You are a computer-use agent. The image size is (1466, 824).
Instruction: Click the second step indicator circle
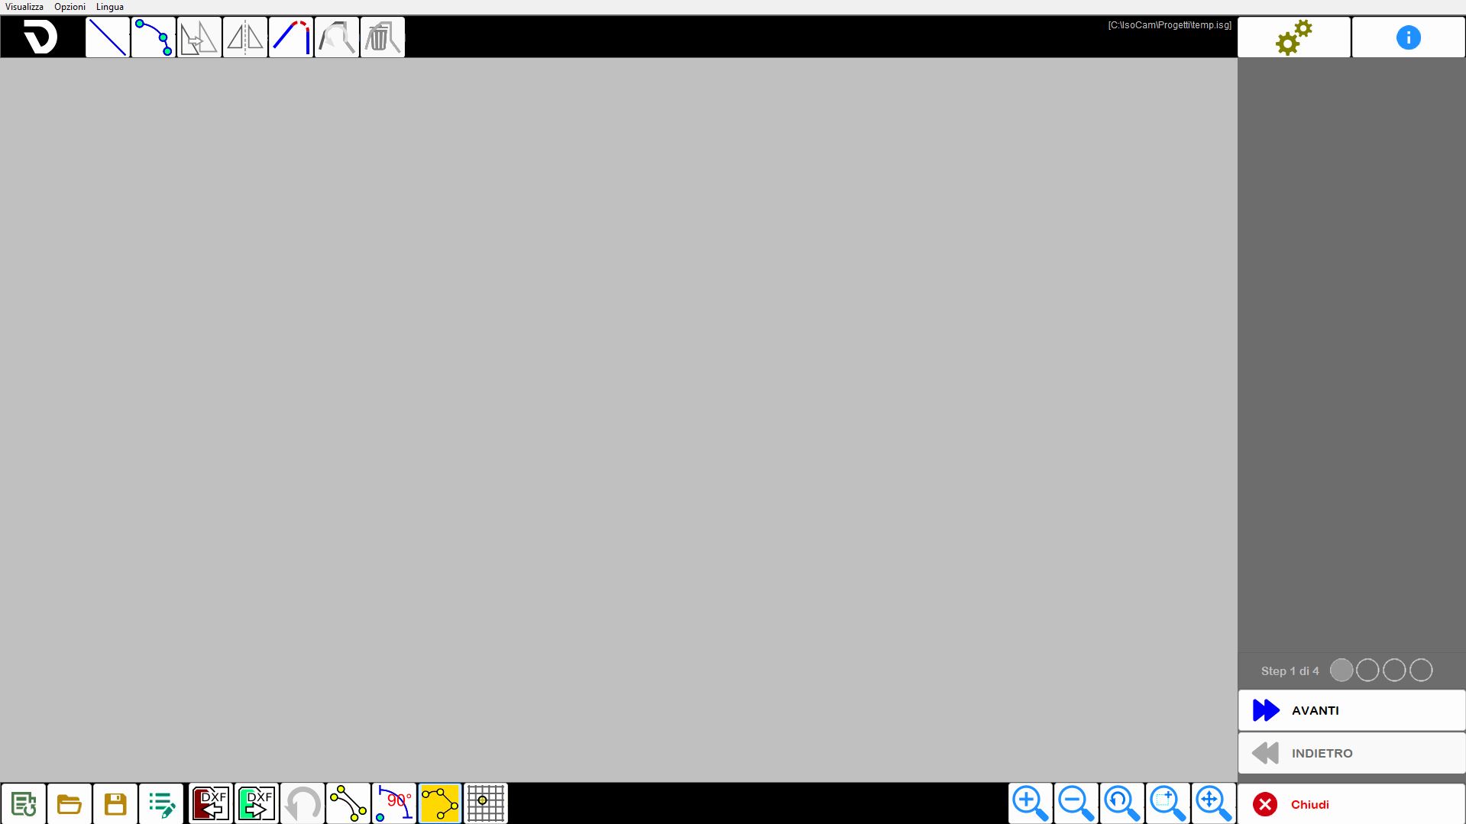[x=1367, y=671]
